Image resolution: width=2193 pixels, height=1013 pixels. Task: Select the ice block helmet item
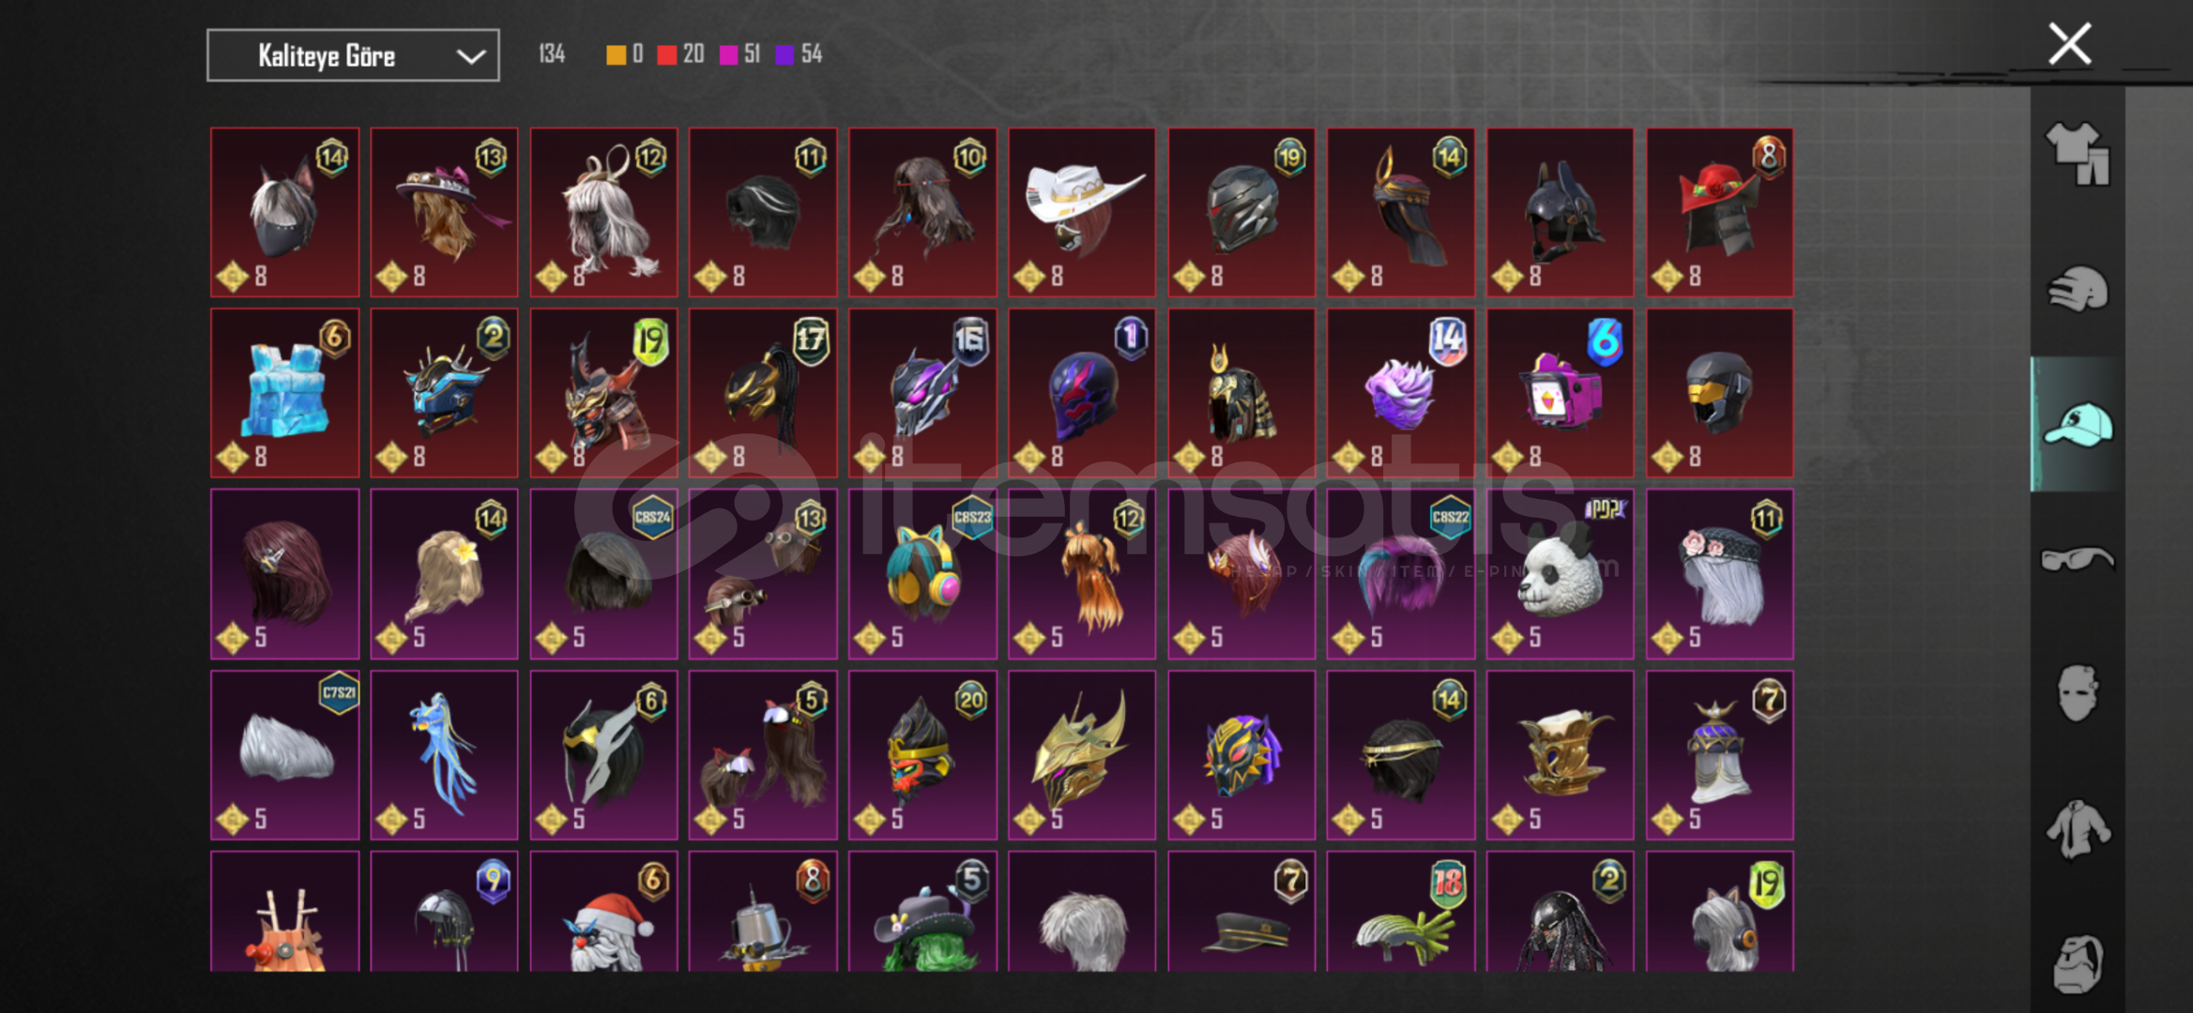285,393
